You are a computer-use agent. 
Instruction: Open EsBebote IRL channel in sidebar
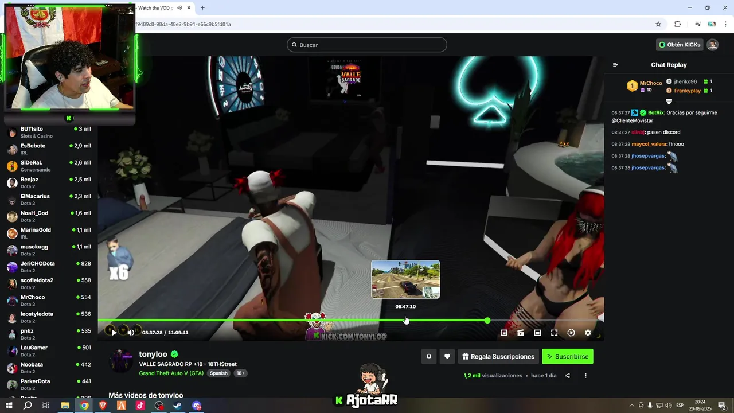click(49, 149)
